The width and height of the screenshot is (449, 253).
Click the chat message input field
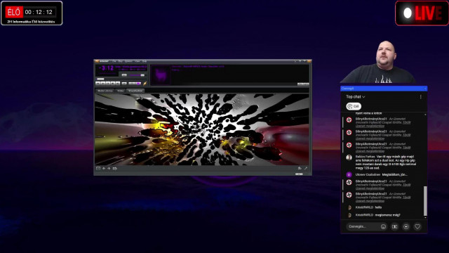pyautogui.click(x=362, y=226)
